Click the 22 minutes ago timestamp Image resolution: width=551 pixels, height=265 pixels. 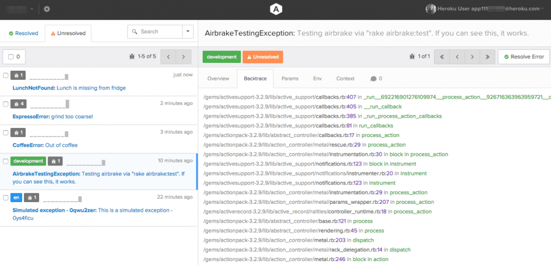174,196
